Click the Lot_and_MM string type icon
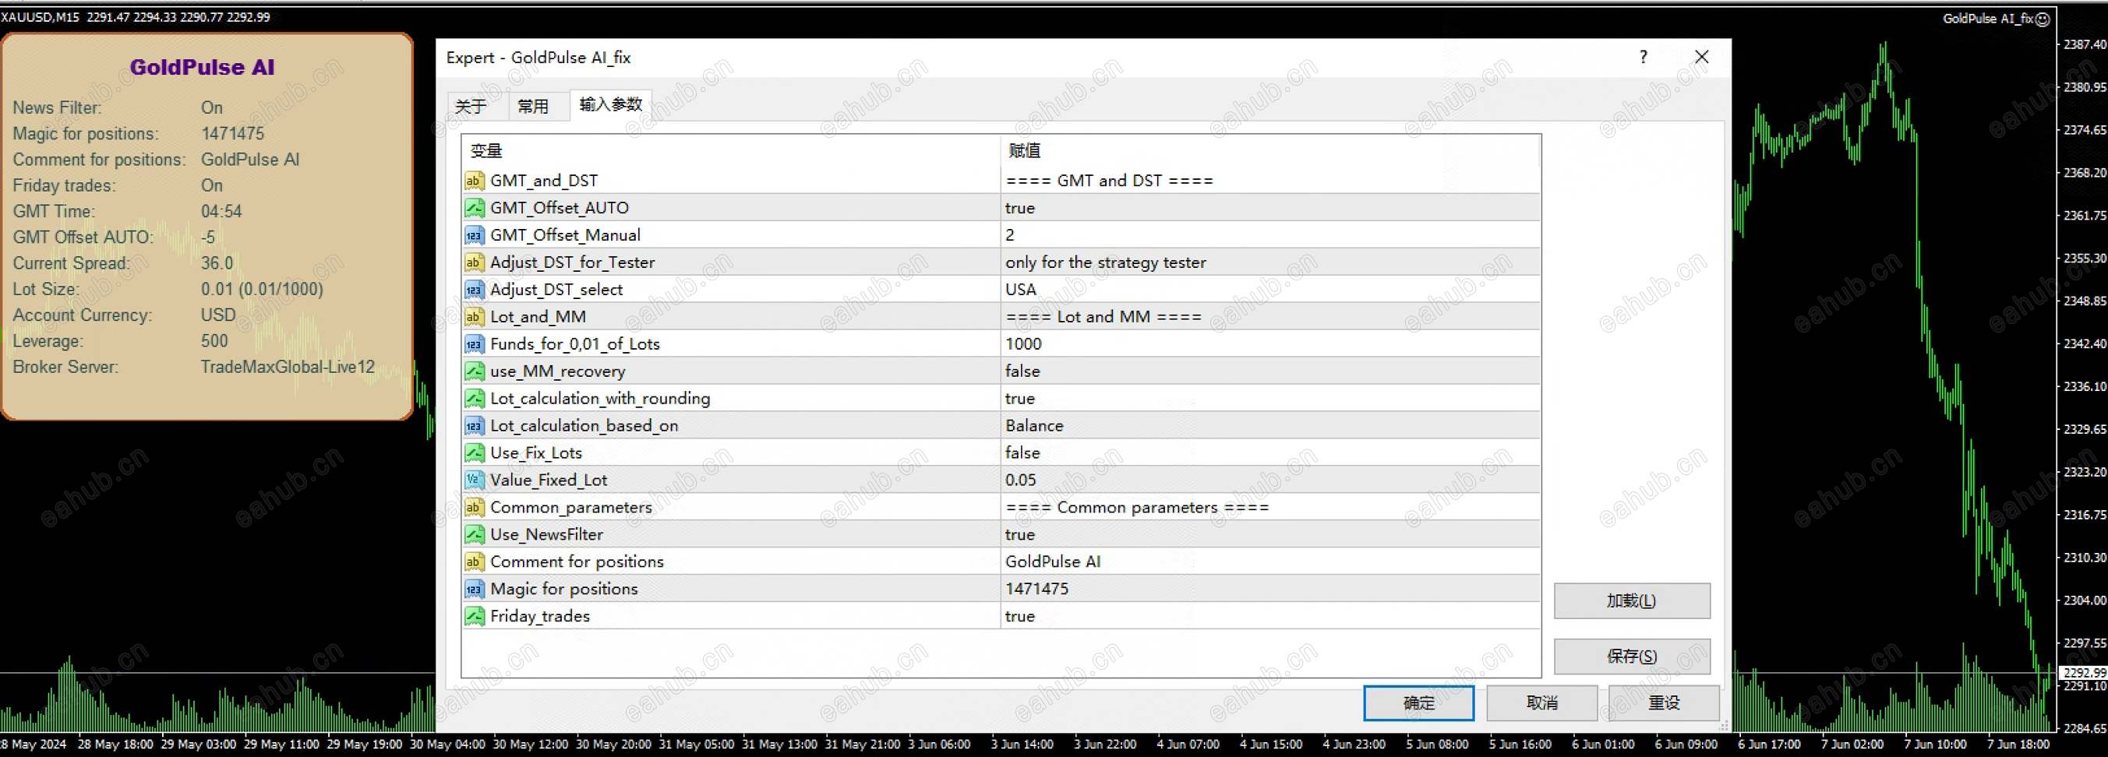Image resolution: width=2108 pixels, height=757 pixels. click(x=474, y=316)
